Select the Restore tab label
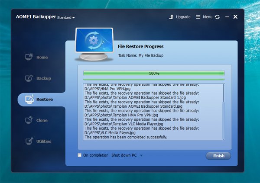 [45, 100]
